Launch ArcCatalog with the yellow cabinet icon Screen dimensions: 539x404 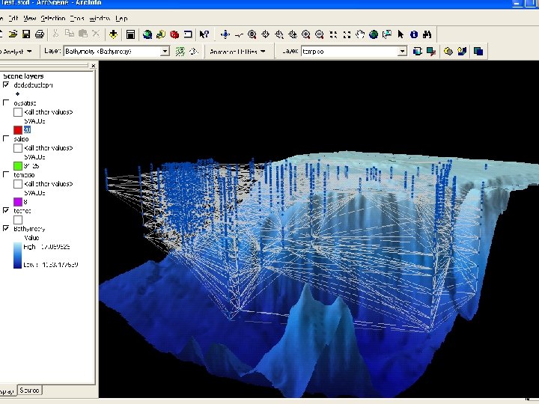coord(160,34)
